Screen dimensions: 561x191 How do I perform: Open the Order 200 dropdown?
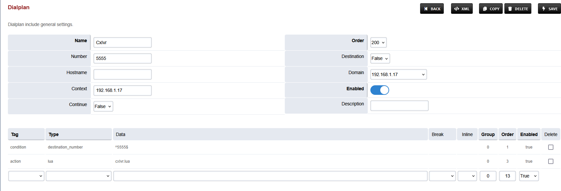(378, 42)
